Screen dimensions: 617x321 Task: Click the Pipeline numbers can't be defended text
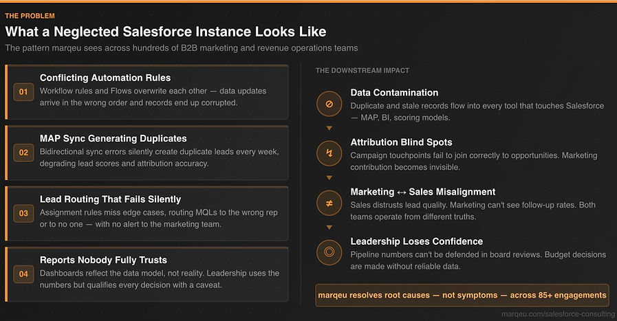point(478,261)
